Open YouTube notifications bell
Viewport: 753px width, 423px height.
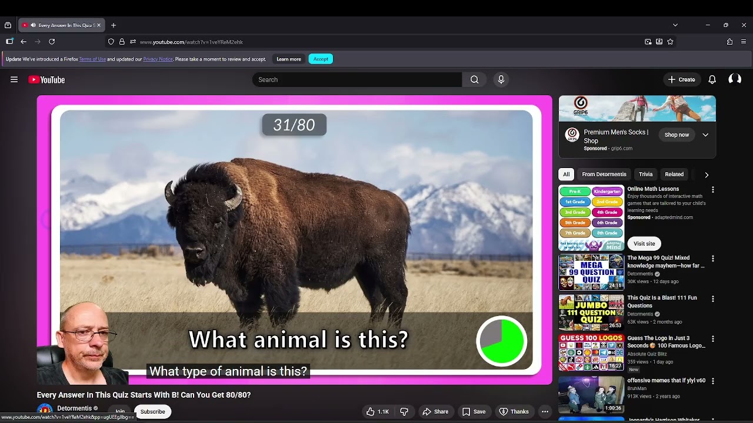712,79
